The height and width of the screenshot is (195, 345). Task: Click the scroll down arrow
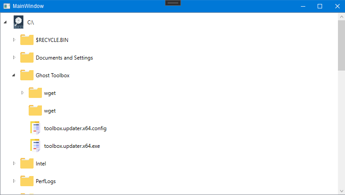[x=341, y=191]
